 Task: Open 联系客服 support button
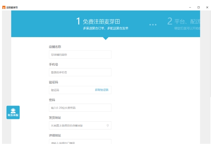point(13,112)
